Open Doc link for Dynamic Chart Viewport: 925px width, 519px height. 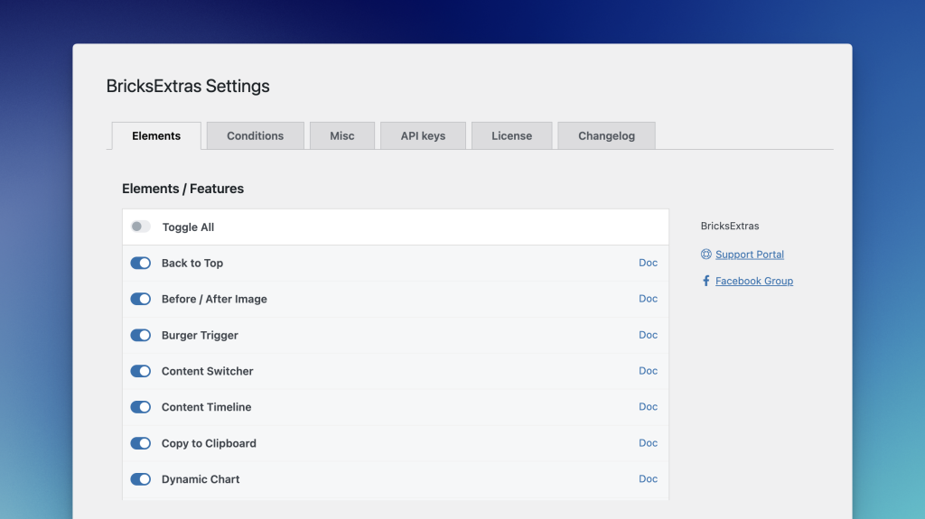click(x=648, y=478)
